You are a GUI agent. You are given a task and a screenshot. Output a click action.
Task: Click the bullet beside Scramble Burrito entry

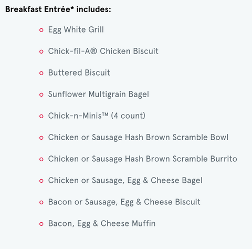coord(41,159)
